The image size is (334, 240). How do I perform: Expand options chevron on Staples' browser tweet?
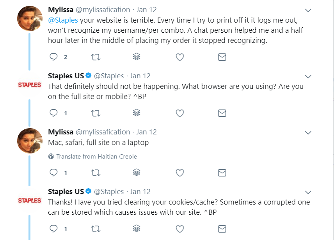click(x=308, y=76)
